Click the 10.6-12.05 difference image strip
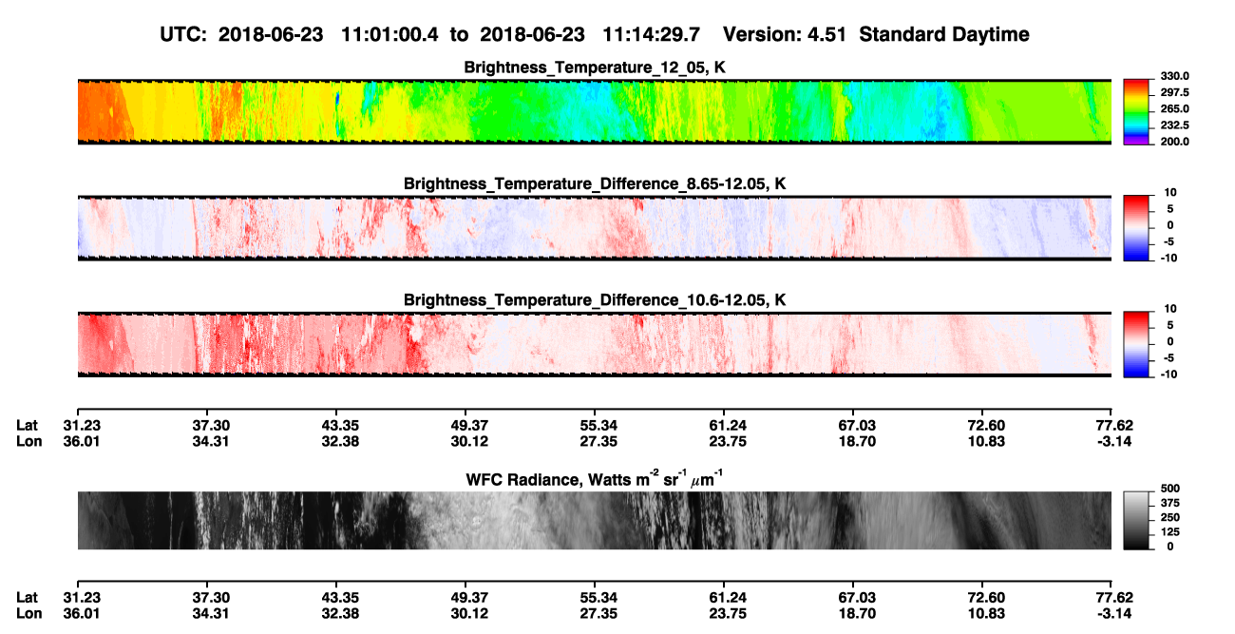Image resolution: width=1235 pixels, height=634 pixels. (595, 344)
